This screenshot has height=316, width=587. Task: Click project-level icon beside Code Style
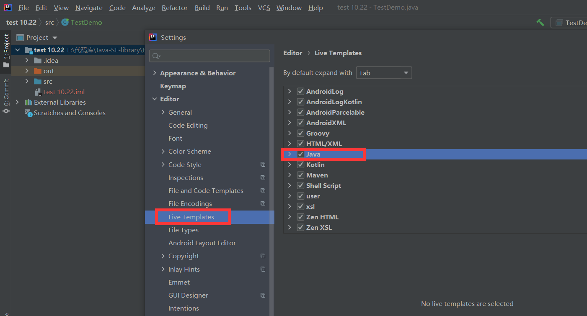pos(263,164)
